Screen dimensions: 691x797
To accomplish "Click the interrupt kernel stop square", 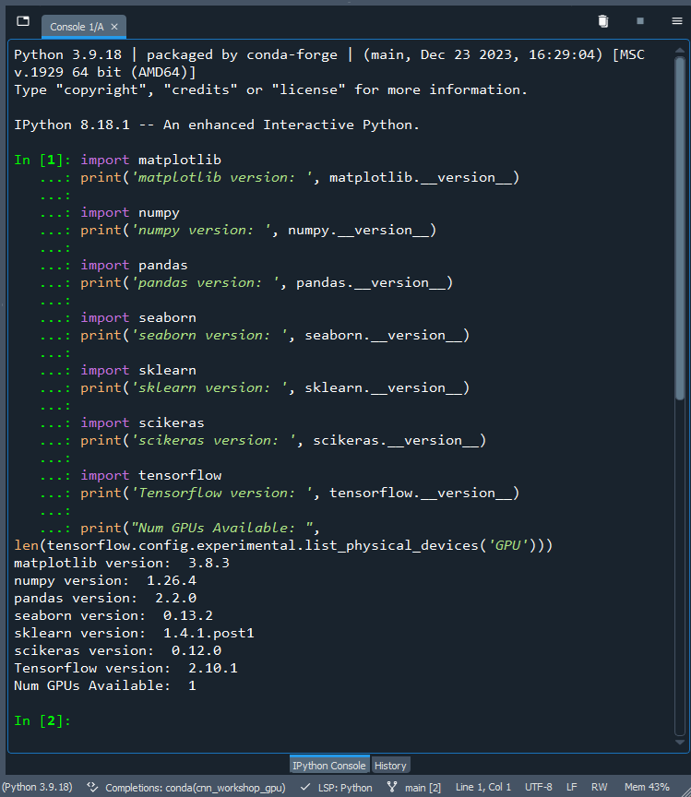I will (640, 21).
